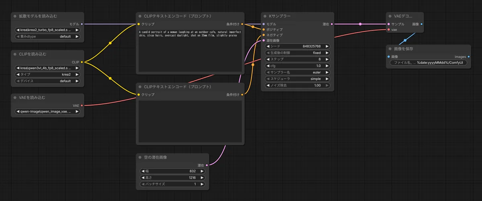Decrease 高さ with its left arrow
The image size is (482, 201).
(143, 178)
